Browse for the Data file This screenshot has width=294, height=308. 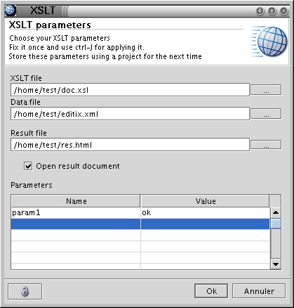(x=266, y=114)
